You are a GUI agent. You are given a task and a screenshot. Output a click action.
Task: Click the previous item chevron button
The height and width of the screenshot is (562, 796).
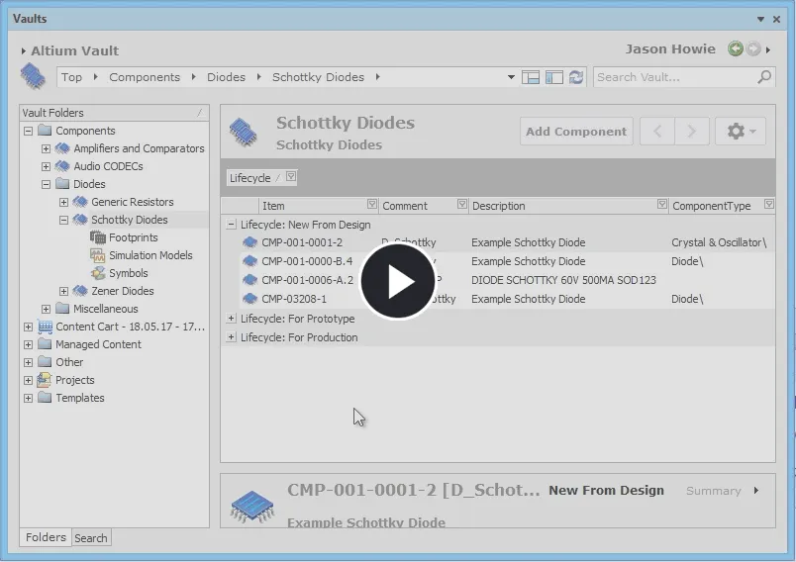657,132
